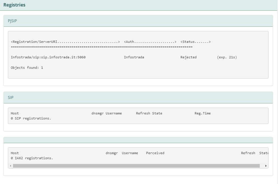
Task: Click the Reg.Time header in SIP panel
Action: point(202,113)
